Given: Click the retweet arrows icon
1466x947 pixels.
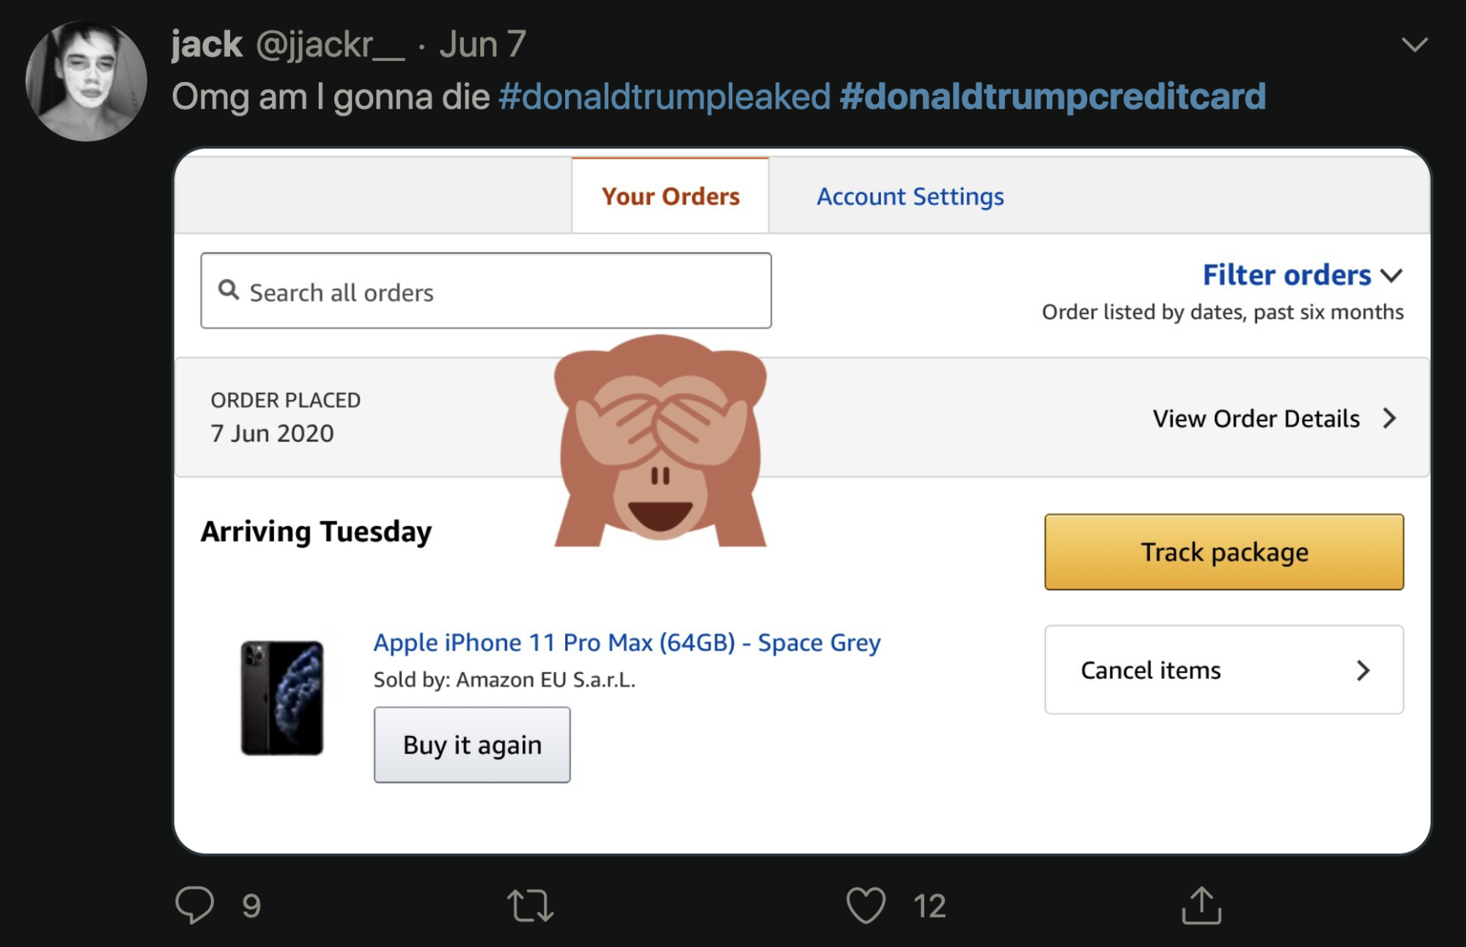Looking at the screenshot, I should 530,905.
